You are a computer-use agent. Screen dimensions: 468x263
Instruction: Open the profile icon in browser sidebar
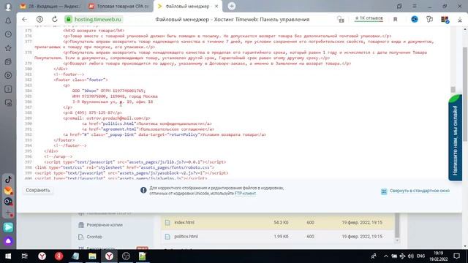8,7
